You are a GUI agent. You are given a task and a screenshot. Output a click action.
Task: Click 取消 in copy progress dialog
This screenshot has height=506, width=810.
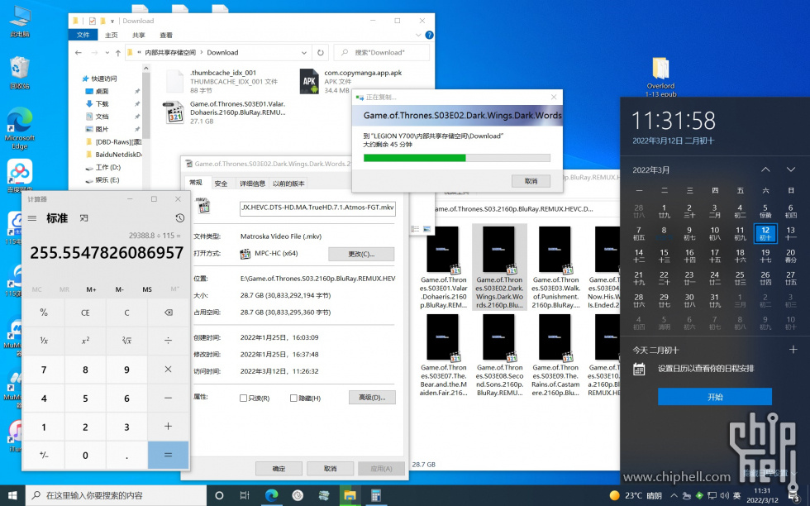pos(531,181)
